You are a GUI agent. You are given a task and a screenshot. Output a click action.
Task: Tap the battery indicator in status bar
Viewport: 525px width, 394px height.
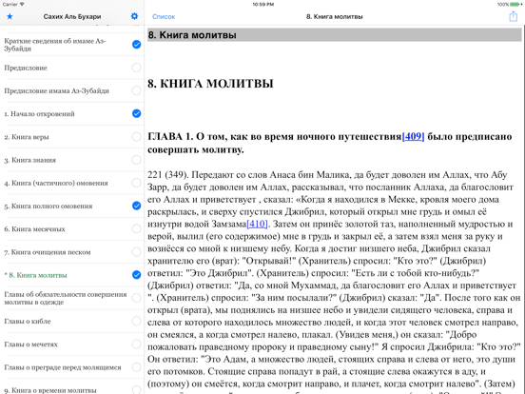515,5
